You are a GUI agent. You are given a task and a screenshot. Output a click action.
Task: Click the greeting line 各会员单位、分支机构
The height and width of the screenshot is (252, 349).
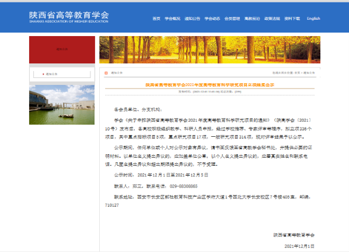point(138,109)
